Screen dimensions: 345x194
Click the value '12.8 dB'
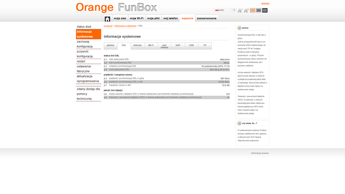[x=226, y=85]
